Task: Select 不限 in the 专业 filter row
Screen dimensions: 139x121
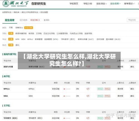Action: click(x=11, y=39)
